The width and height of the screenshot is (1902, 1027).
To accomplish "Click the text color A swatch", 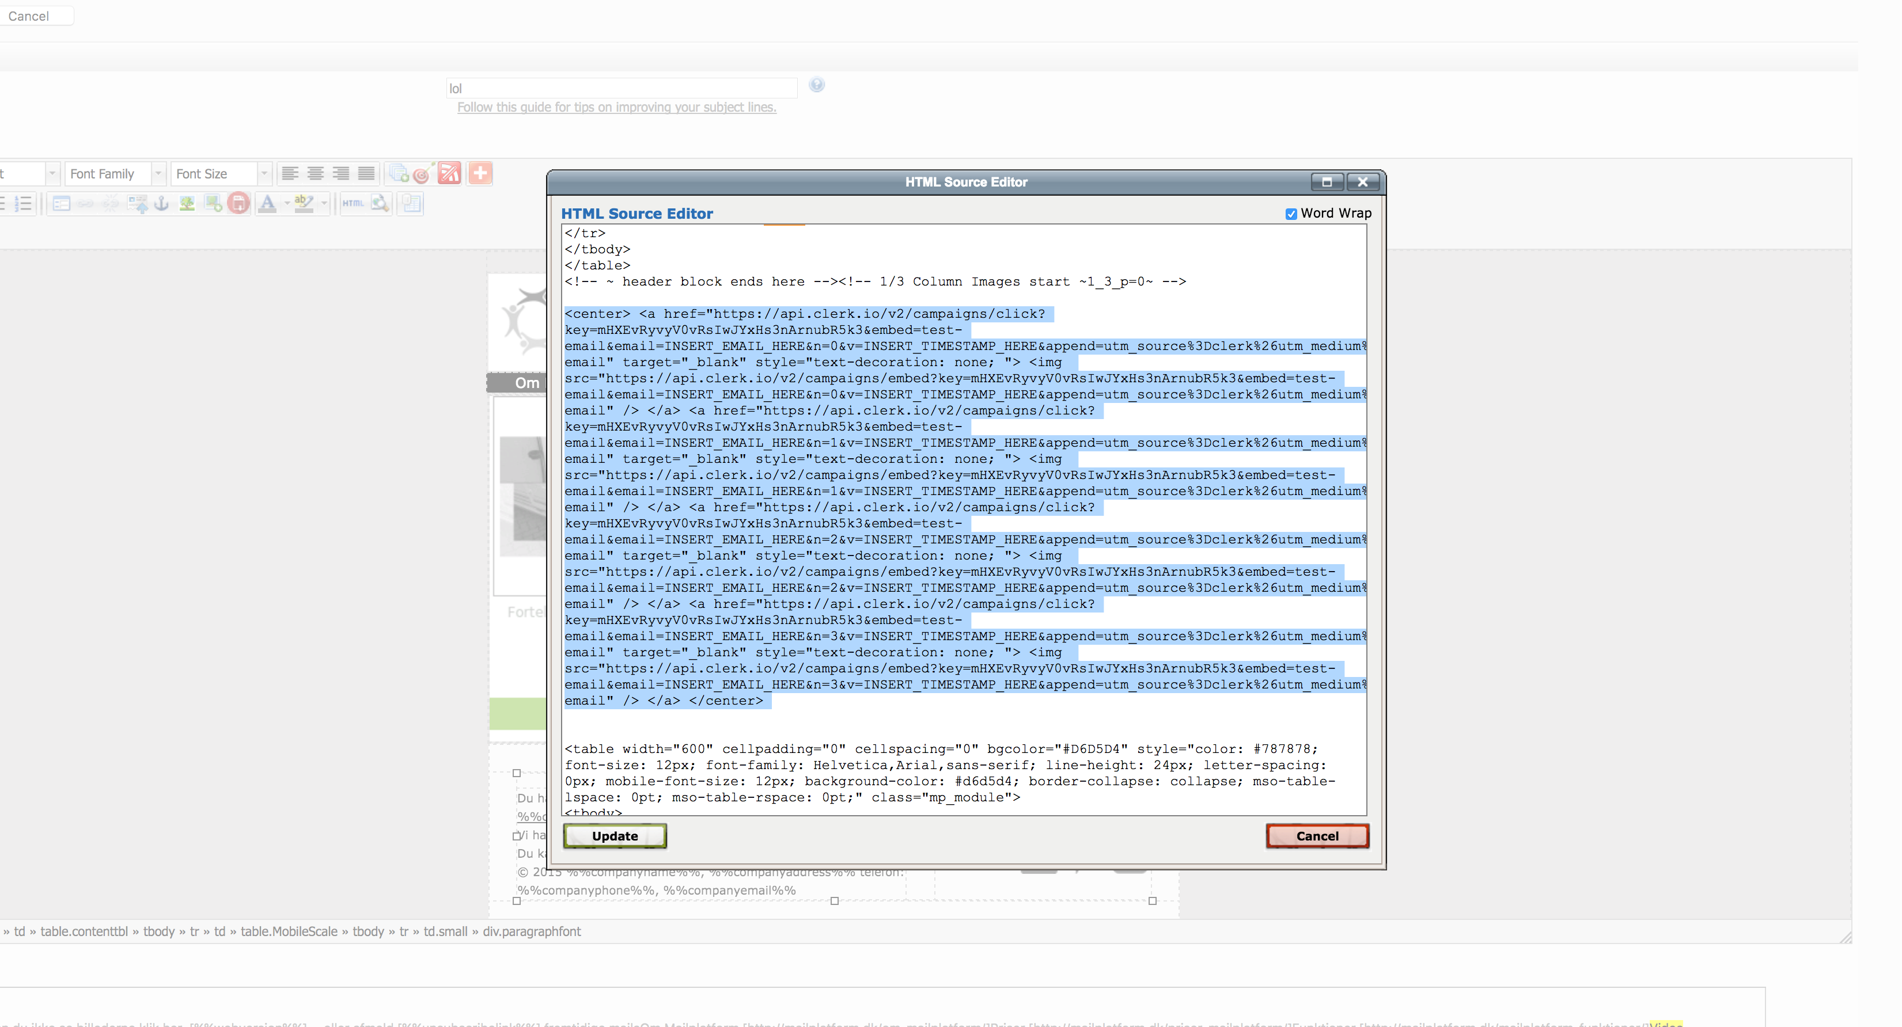I will 268,204.
